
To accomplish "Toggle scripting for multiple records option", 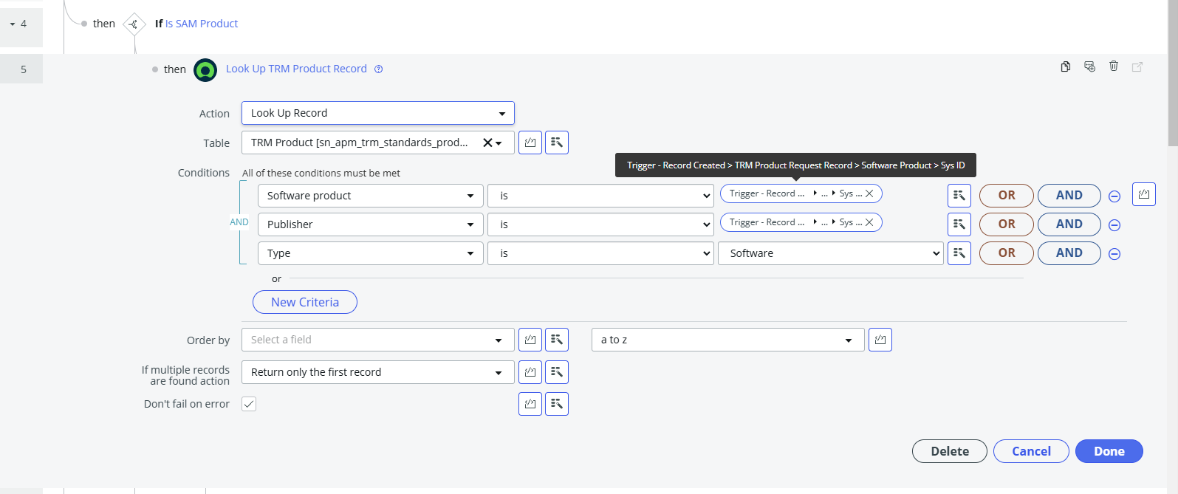I will coord(530,372).
